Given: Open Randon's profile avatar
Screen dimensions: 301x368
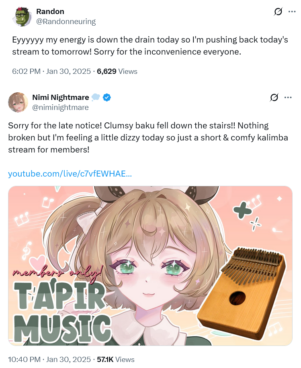Looking at the screenshot, I should tap(22, 16).
